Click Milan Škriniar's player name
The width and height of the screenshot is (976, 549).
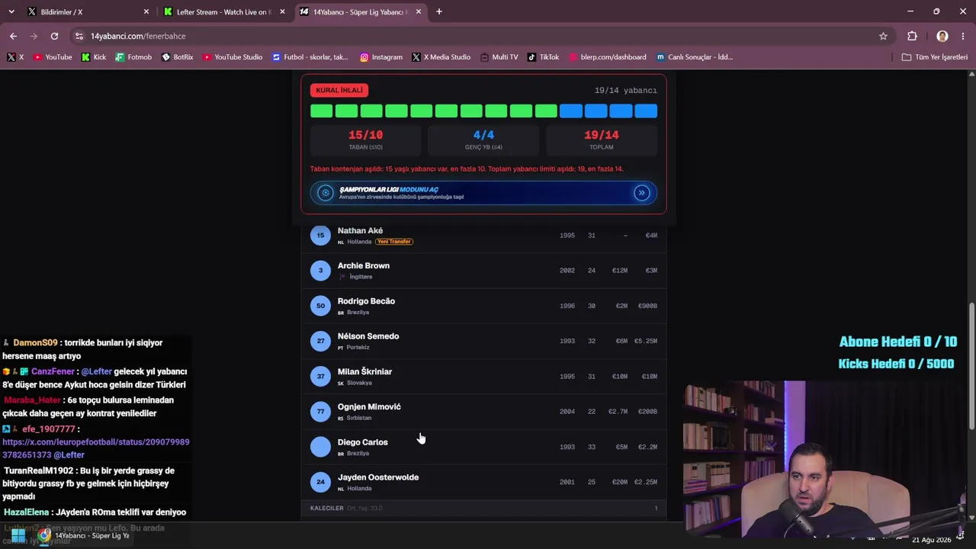pyautogui.click(x=364, y=371)
